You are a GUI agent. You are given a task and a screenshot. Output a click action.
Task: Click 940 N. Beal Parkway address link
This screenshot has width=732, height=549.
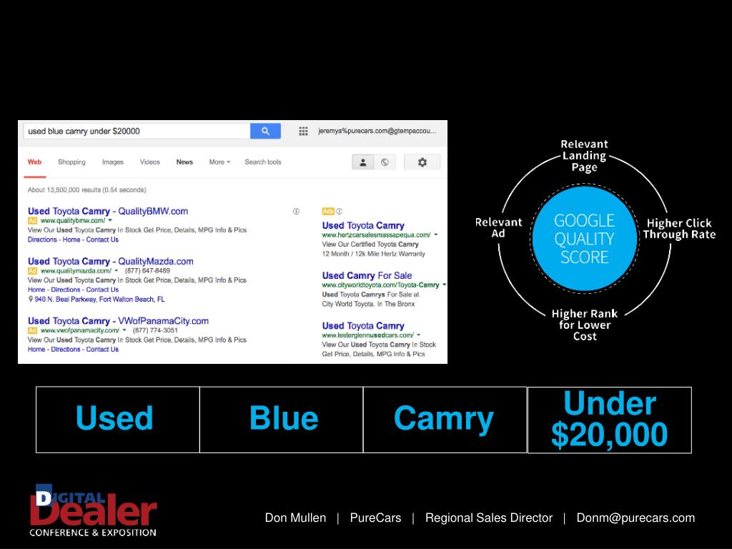click(99, 300)
